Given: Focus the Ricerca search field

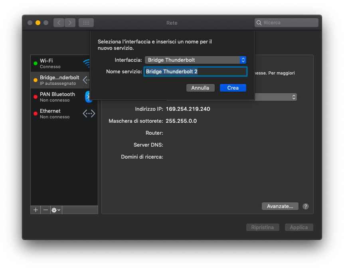Looking at the screenshot, I should point(286,23).
